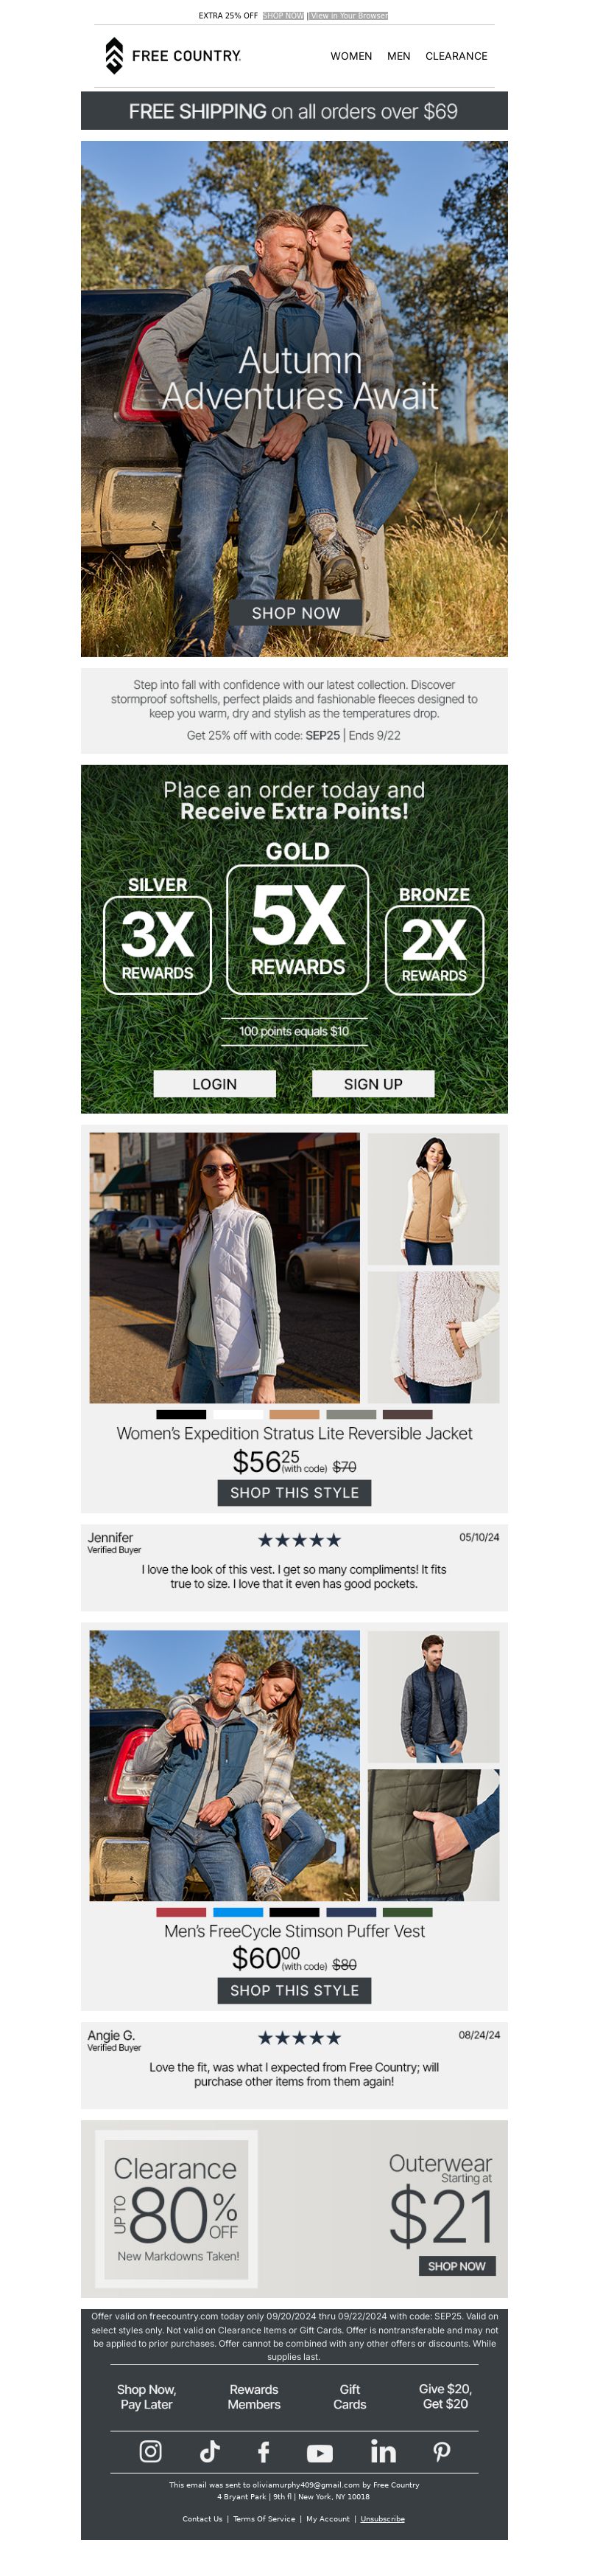Select the tan color swatch for reversible jacket
Screen dimensions: 589x2576
[294, 1414]
